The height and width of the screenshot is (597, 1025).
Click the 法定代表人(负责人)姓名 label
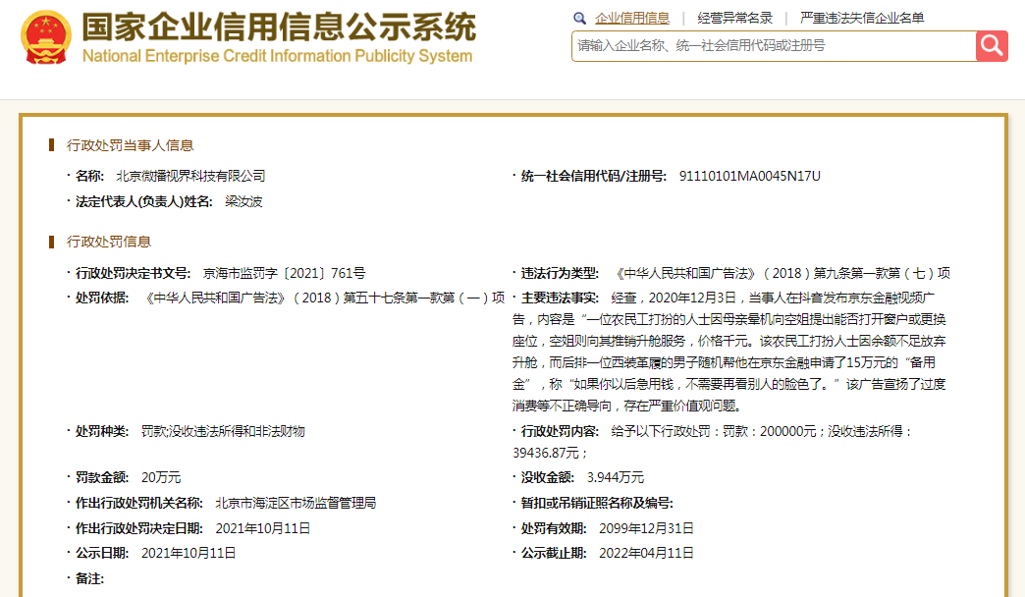pyautogui.click(x=143, y=201)
